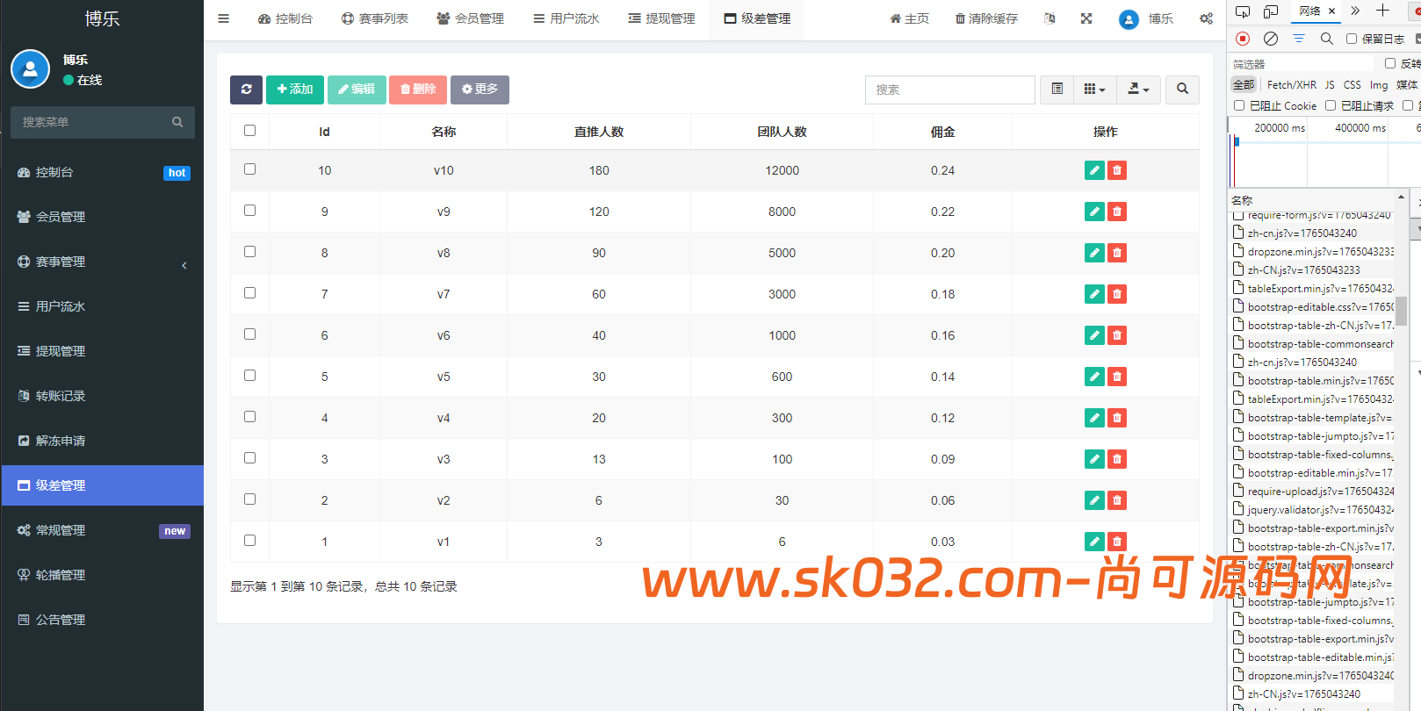Click the refresh table button
This screenshot has width=1421, height=711.
point(246,90)
